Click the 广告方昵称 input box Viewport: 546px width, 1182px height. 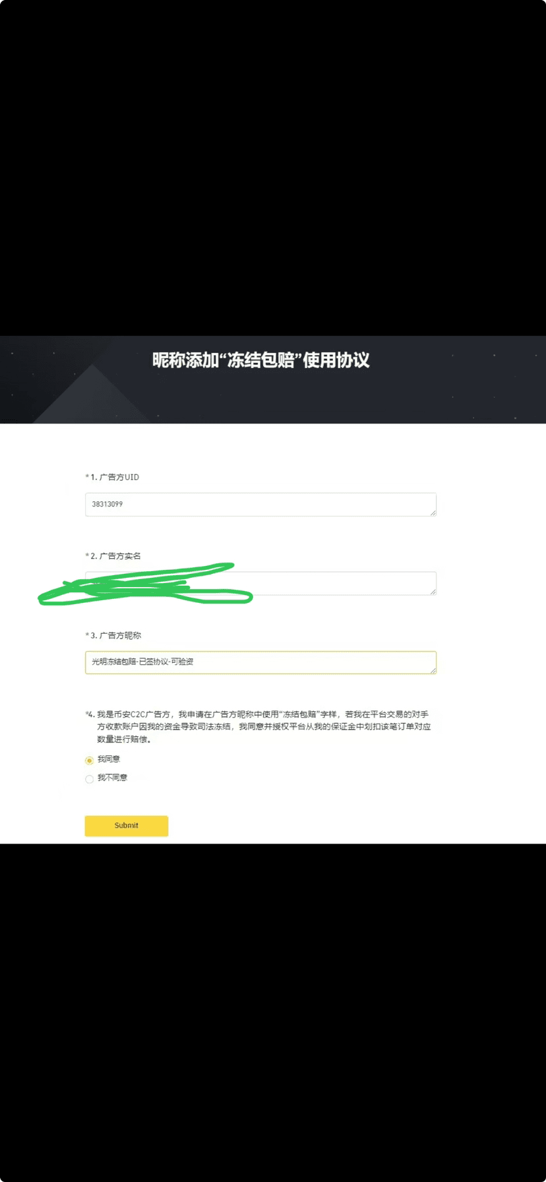(x=260, y=662)
